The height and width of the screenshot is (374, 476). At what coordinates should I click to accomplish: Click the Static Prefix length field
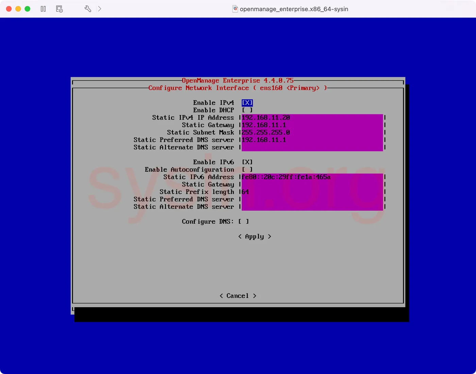tap(312, 192)
